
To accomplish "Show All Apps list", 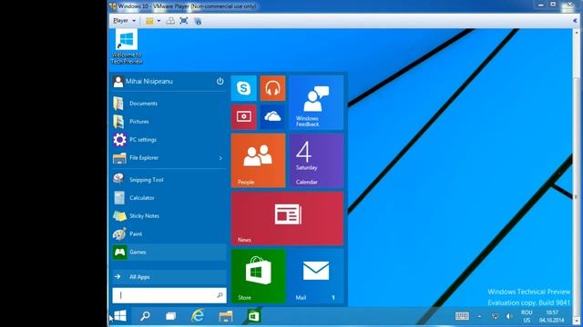I will (x=169, y=277).
